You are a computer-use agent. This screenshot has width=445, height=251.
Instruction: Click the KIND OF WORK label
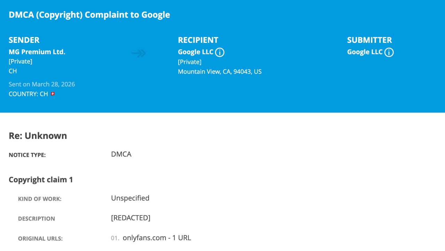[40, 199]
